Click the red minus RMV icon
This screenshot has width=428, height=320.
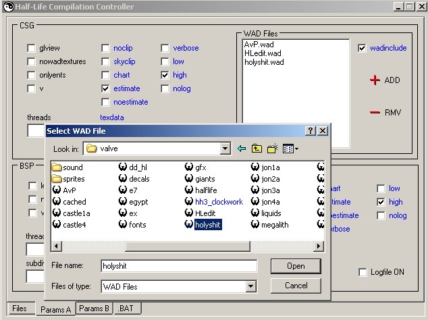(x=375, y=112)
